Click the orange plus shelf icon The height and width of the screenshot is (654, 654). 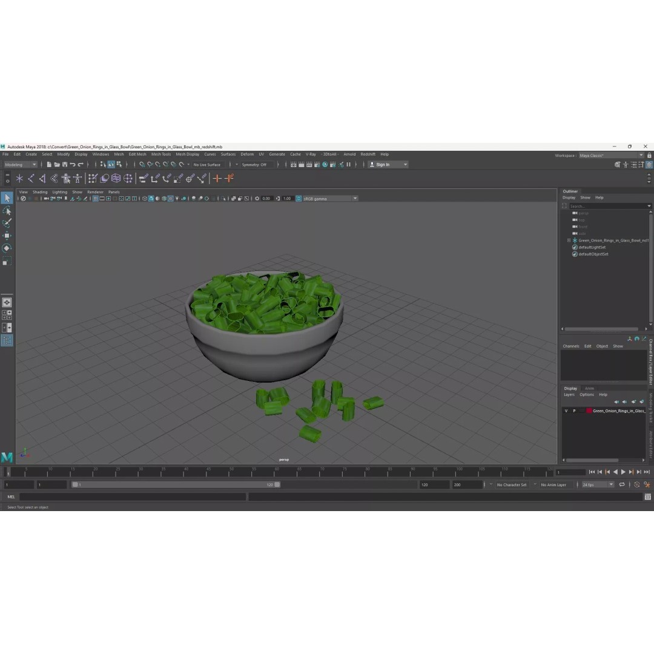click(217, 179)
